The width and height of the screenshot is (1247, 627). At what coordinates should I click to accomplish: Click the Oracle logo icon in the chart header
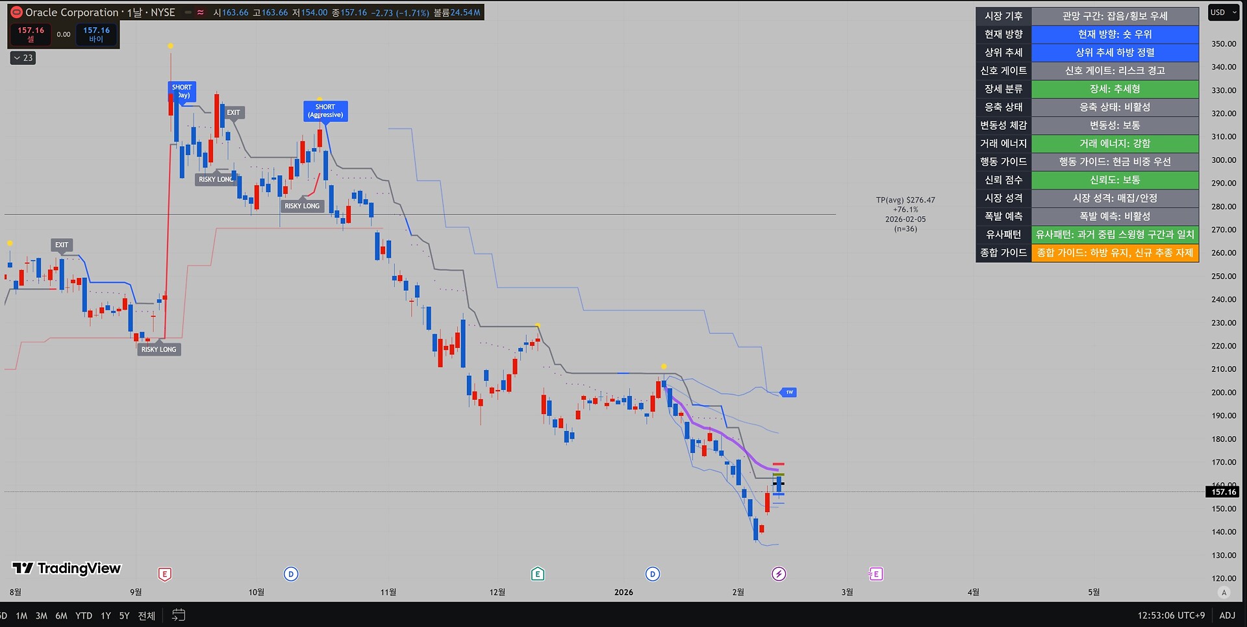(17, 12)
